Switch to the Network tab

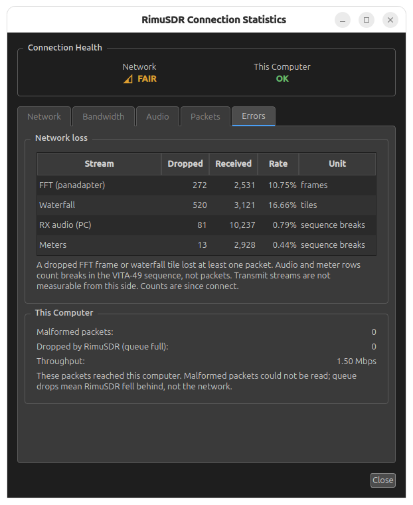44,116
